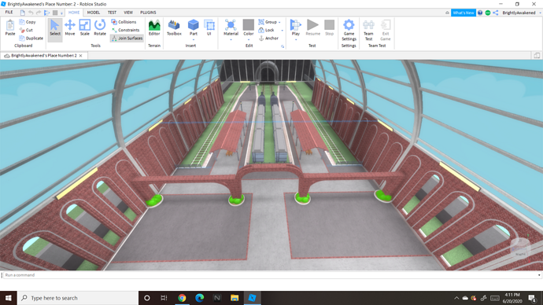Choose the Rotate tool
Viewport: 543px width, 305px height.
point(100,28)
